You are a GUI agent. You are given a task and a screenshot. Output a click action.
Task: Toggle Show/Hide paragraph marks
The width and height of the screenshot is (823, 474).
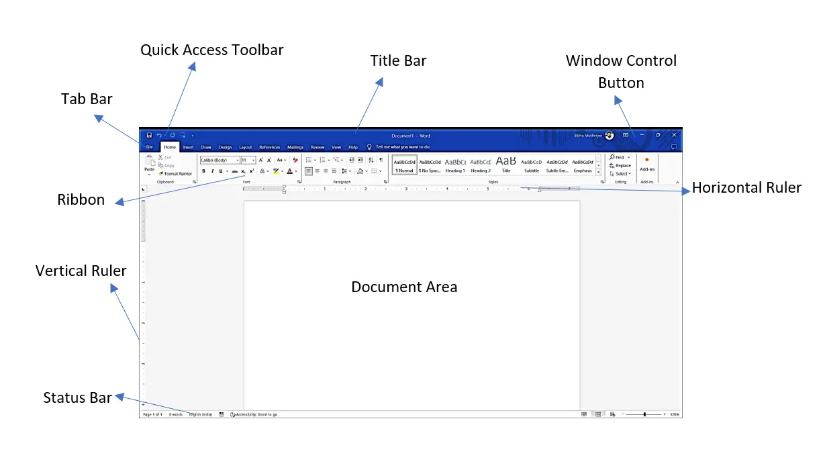click(x=381, y=160)
